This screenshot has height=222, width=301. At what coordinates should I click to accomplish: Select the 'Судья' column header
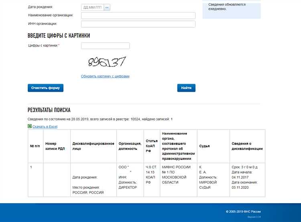(x=214, y=146)
